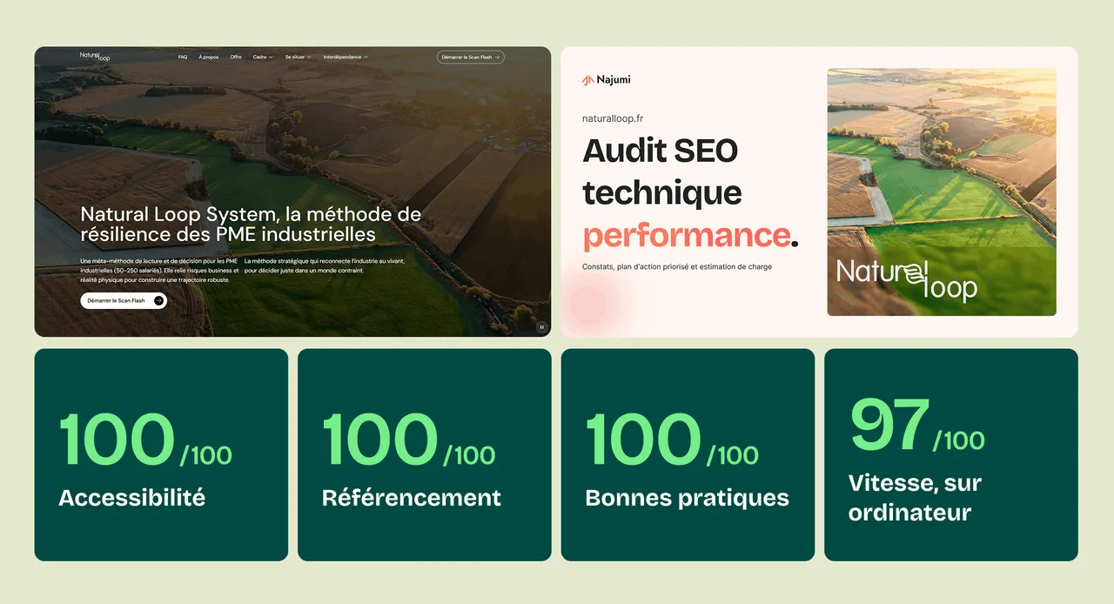Viewport: 1114px width, 604px height.
Task: Go to the À propos page
Action: pyautogui.click(x=209, y=57)
